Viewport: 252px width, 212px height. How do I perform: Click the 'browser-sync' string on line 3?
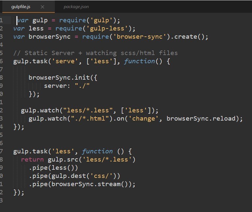click(x=139, y=37)
